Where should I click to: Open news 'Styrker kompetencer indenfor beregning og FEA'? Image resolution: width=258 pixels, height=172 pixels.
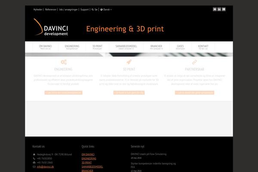[153, 165]
